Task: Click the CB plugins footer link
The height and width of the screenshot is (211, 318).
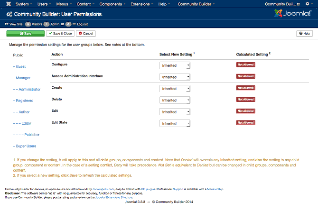Action: click(x=148, y=189)
